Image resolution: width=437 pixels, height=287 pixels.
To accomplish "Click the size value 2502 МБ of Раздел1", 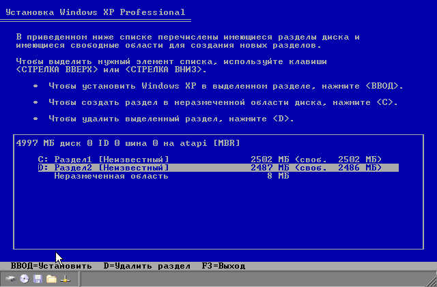I will click(270, 160).
